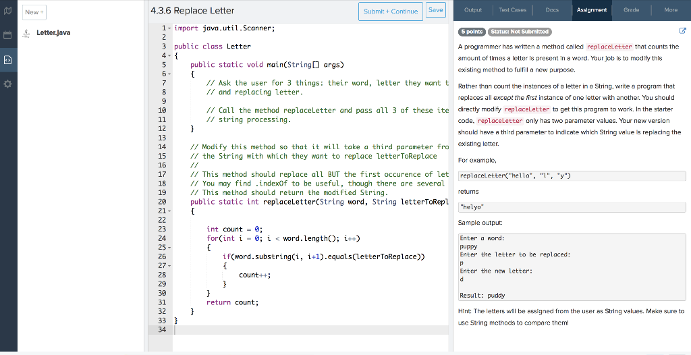
Task: Switch to the Docs tab
Action: point(552,10)
